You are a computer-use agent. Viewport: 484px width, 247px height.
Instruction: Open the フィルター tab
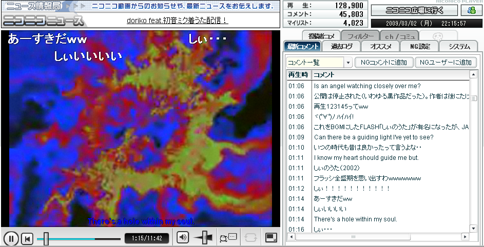pos(360,36)
